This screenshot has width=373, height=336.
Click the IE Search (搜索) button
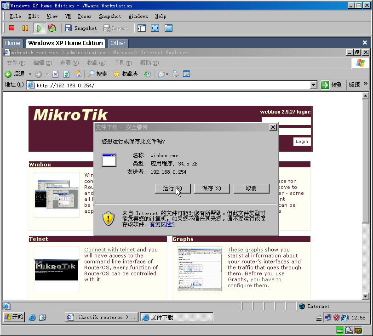click(x=98, y=74)
